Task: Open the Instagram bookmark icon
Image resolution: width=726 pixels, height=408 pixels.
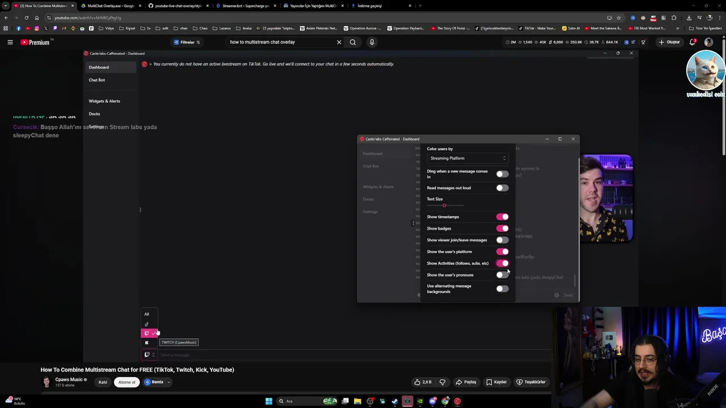Action: pyautogui.click(x=37, y=28)
